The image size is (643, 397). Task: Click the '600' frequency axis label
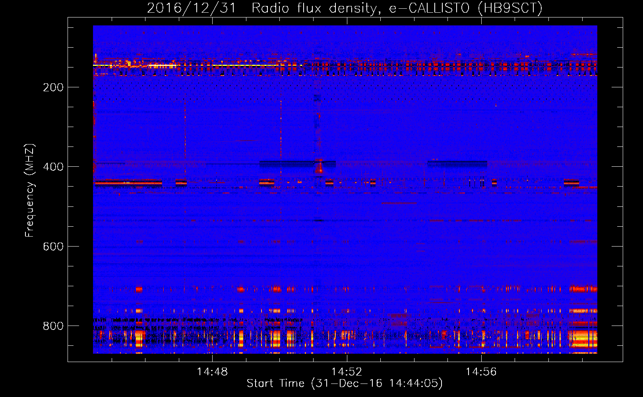click(53, 247)
